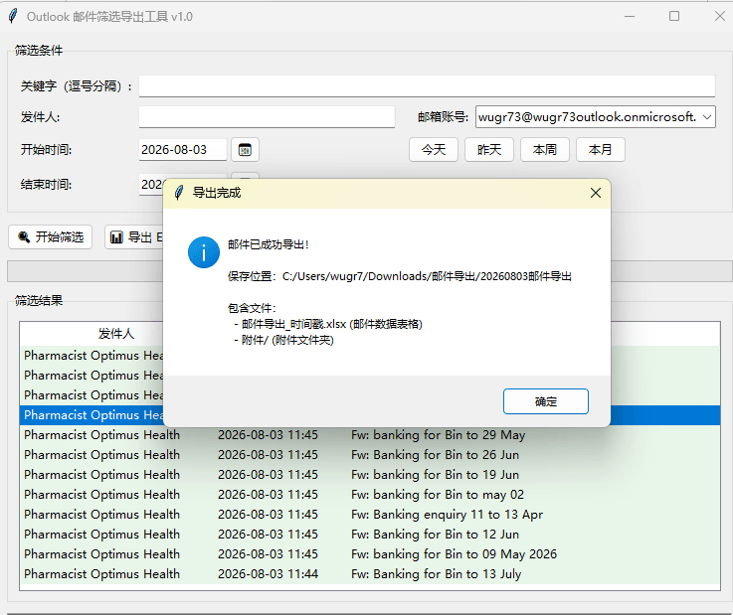Click the 开始时间 date field 2026-08-03
Image resolution: width=733 pixels, height=615 pixels.
182,149
